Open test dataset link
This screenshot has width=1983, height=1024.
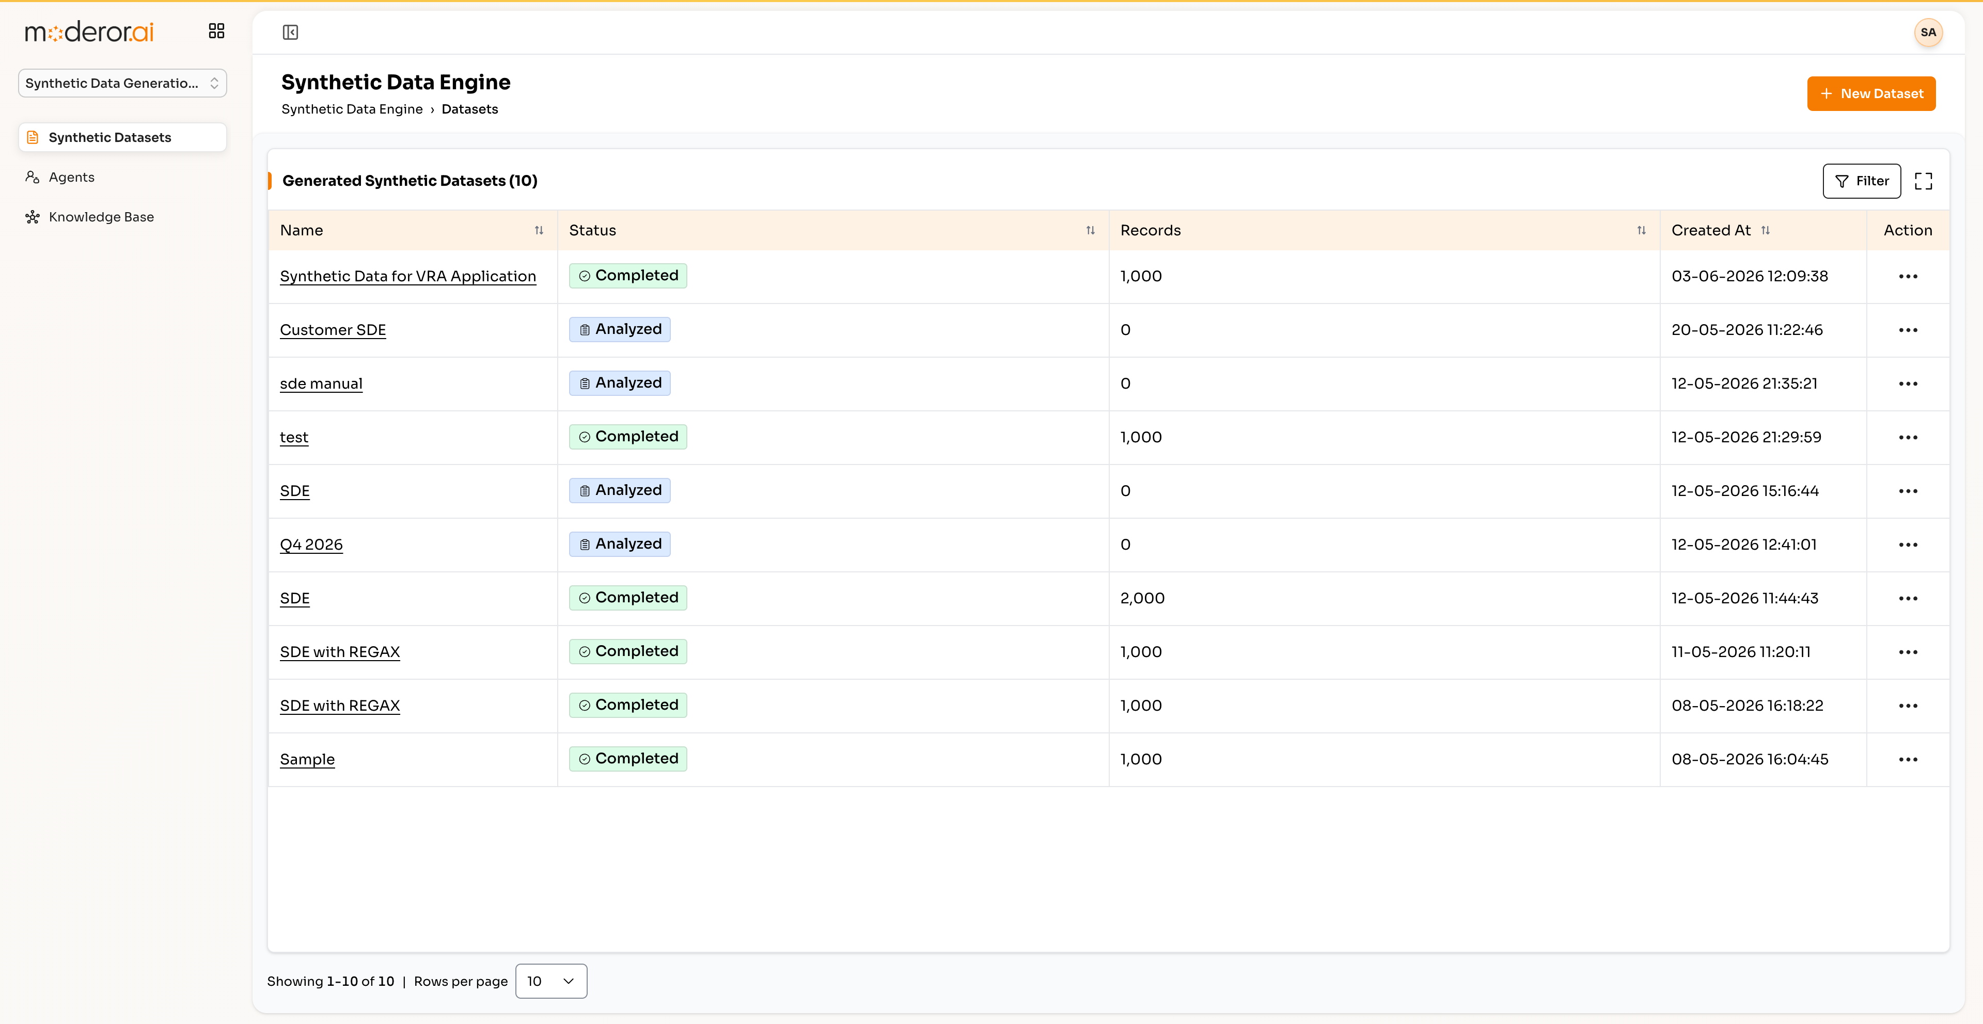294,437
